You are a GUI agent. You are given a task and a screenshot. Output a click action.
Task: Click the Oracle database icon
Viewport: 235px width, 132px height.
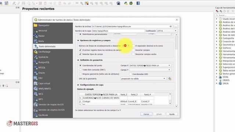tap(36, 73)
